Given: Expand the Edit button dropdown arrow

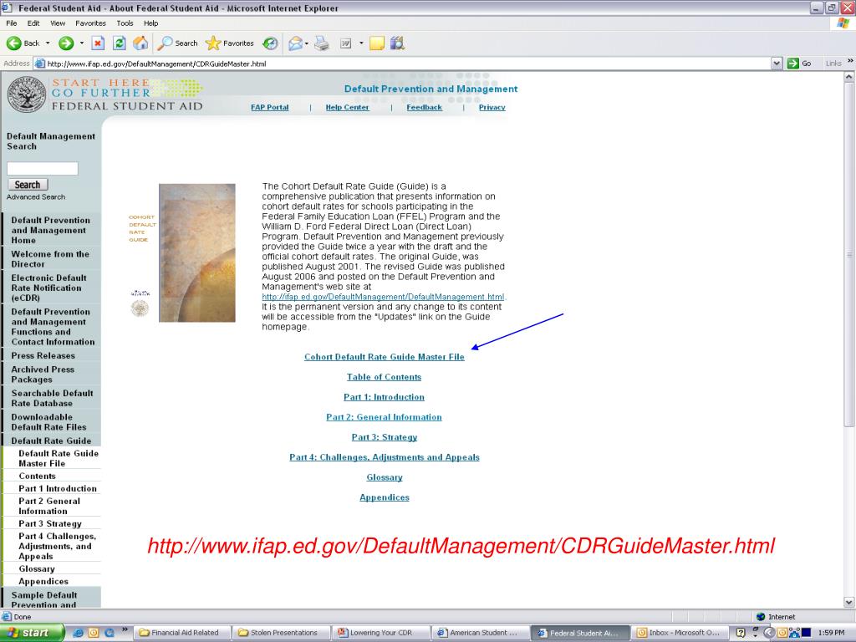Looking at the screenshot, I should pos(361,43).
